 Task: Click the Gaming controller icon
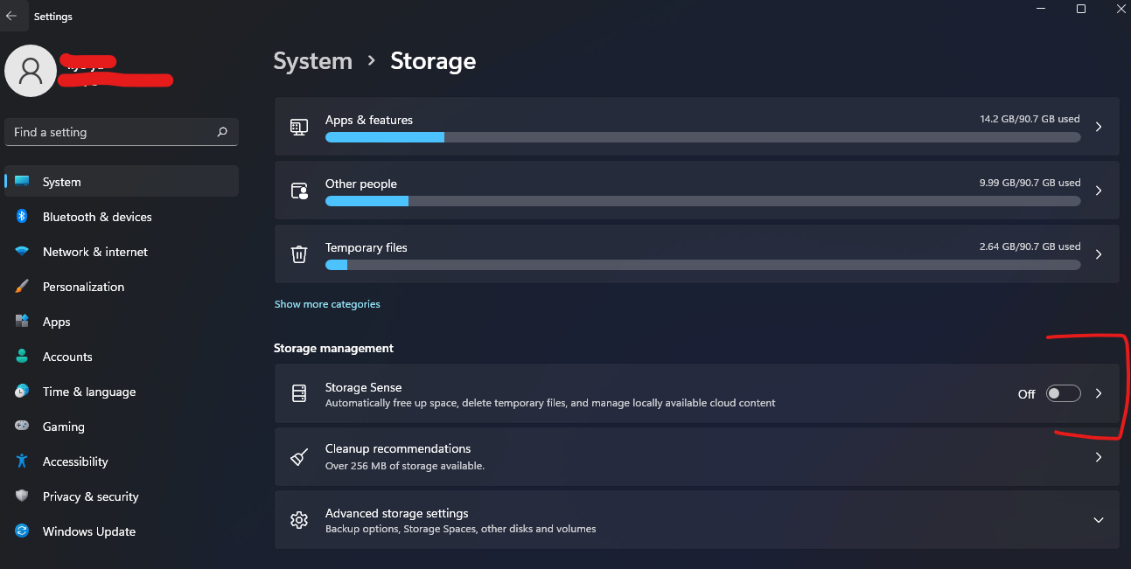[23, 427]
